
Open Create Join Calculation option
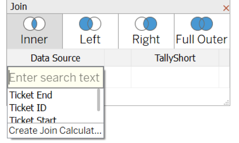pyautogui.click(x=55, y=130)
